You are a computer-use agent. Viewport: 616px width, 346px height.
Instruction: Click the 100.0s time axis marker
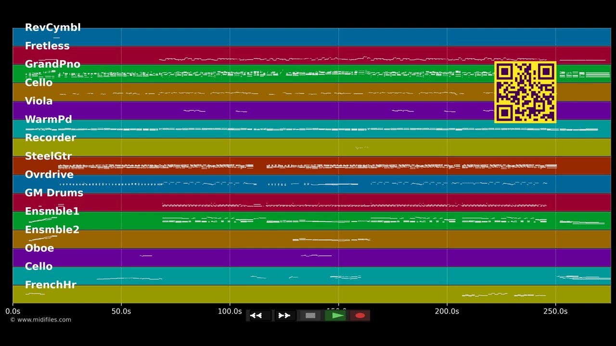pos(230,311)
